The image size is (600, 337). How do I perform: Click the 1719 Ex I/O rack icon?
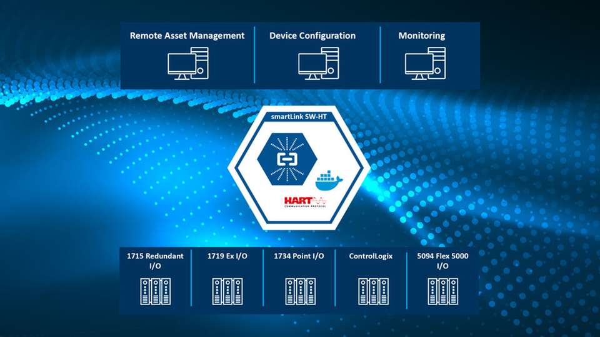click(227, 291)
